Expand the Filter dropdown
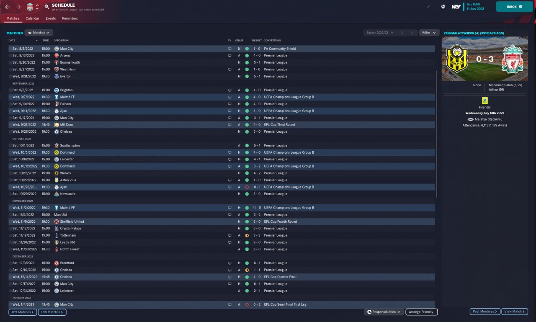536x322 pixels. [x=429, y=33]
